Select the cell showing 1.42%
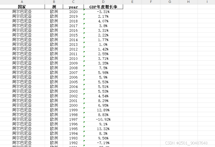The height and width of the screenshot is (147, 215). (x=103, y=49)
